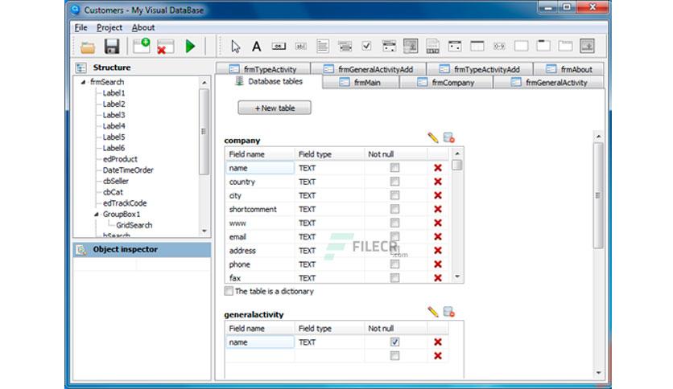The image size is (673, 389).
Task: Tick Not null checkbox for city field
Action: pos(395,195)
